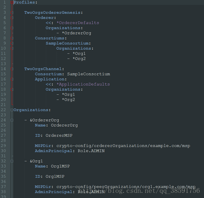The width and height of the screenshot is (204, 198).
Task: Collapse the top-level Organizations fold marker on line 22
Action: [x=12, y=110]
